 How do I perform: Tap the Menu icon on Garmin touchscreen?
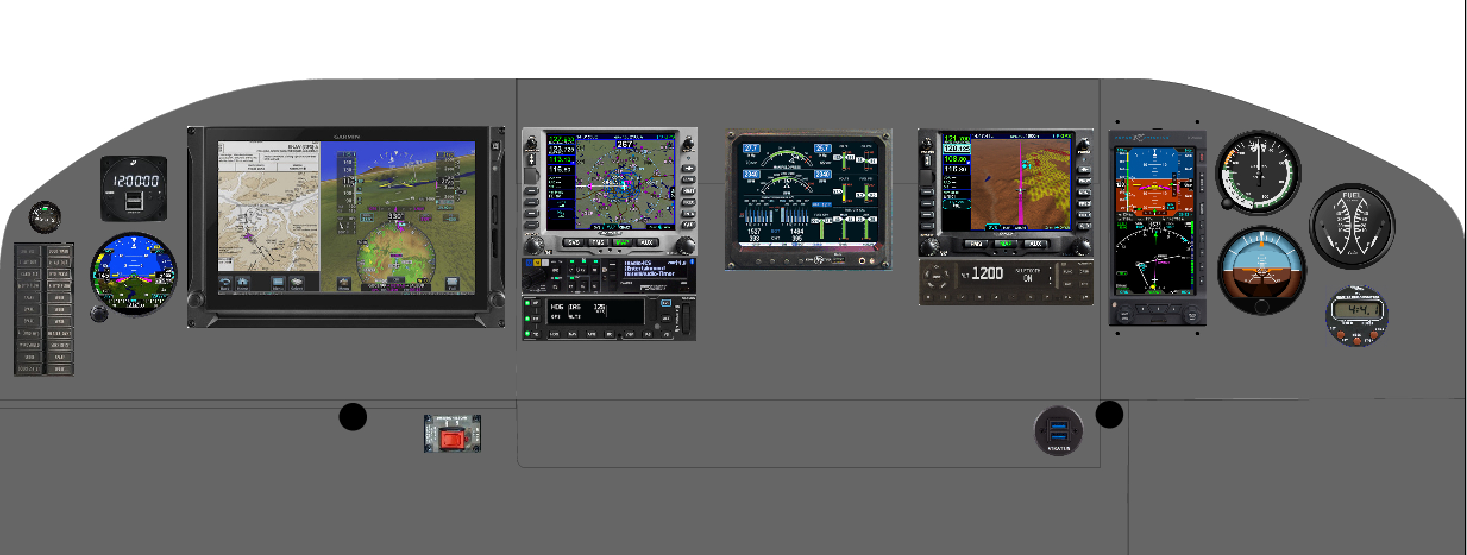[x=278, y=283]
